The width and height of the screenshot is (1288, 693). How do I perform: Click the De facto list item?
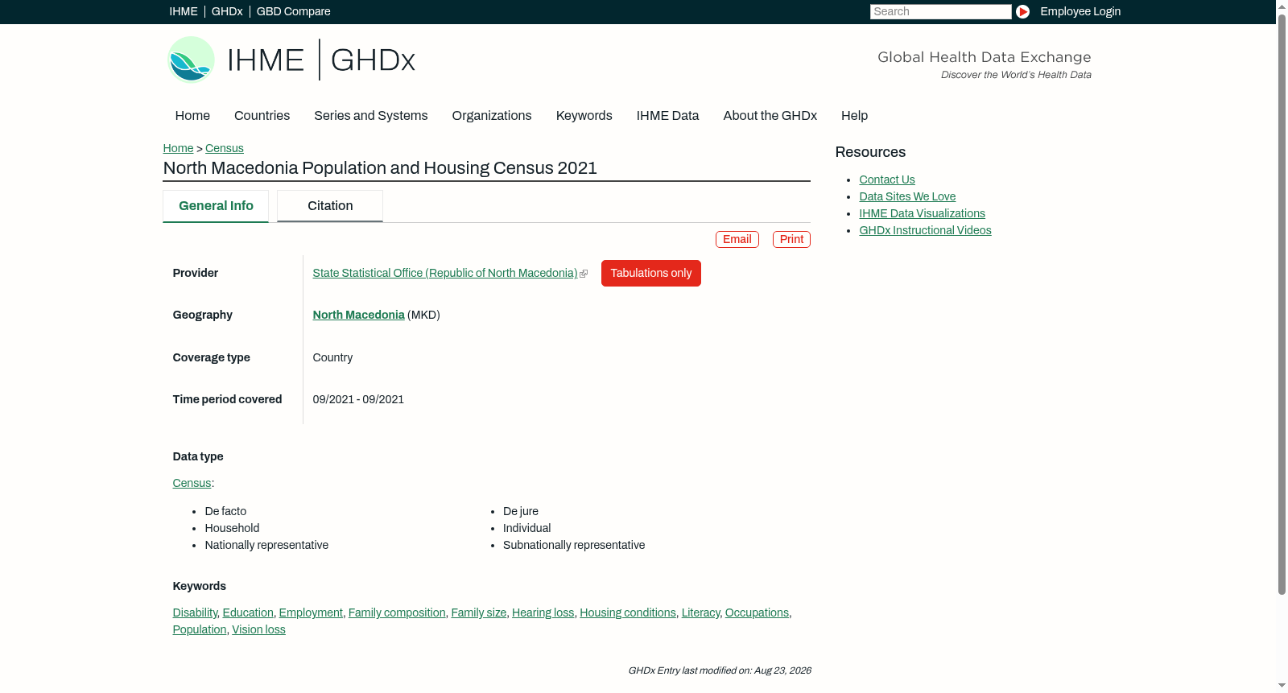[x=225, y=511]
